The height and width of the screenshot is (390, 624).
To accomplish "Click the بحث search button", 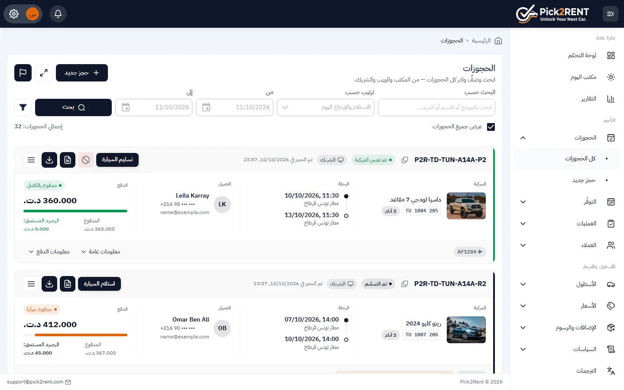I will point(73,107).
